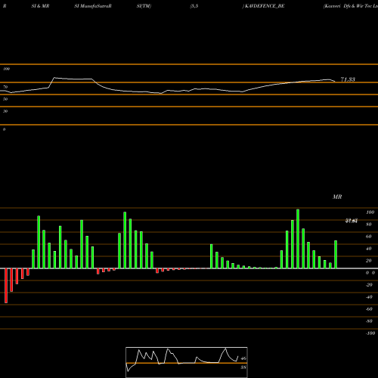Click the -40 label on MR histogram scale

pos(369,297)
